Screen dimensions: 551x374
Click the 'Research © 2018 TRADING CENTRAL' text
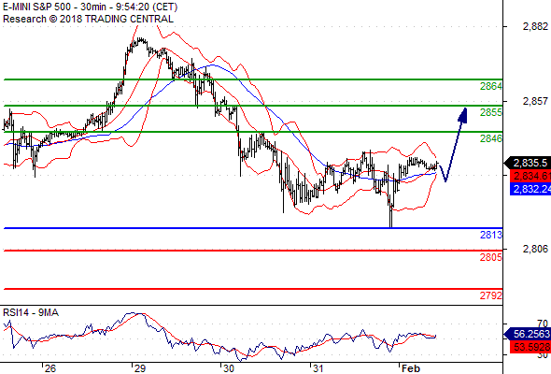[x=88, y=19]
